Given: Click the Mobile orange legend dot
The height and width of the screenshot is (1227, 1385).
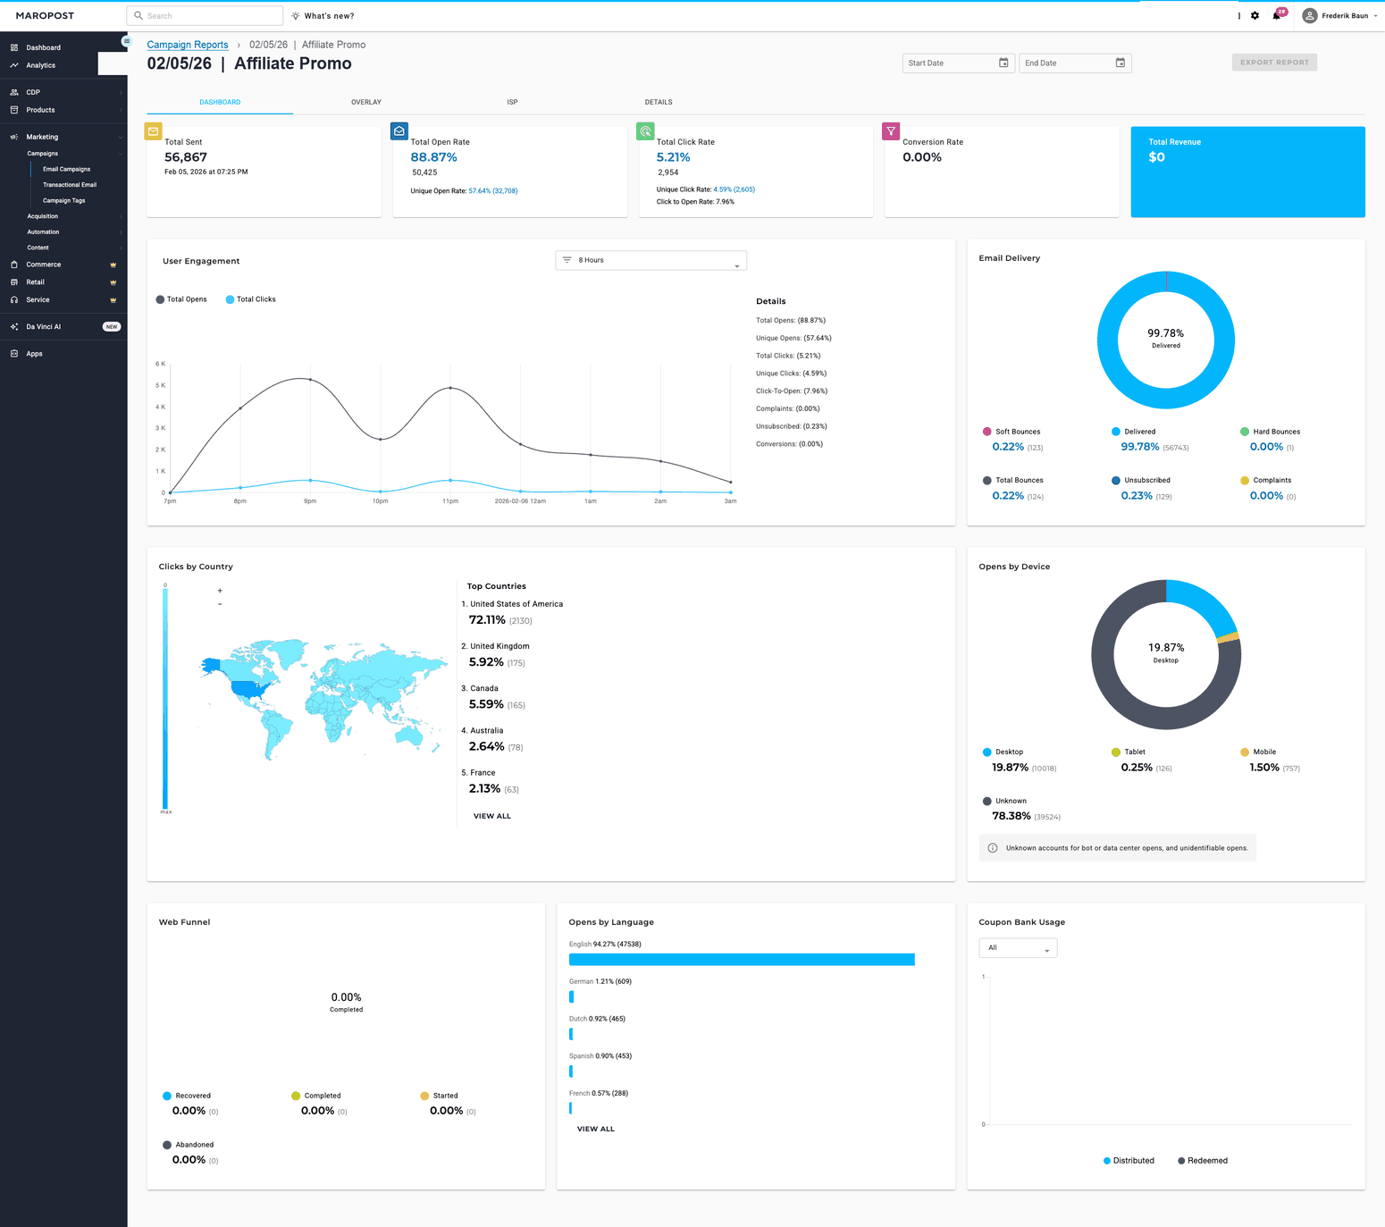Looking at the screenshot, I should (x=1245, y=752).
